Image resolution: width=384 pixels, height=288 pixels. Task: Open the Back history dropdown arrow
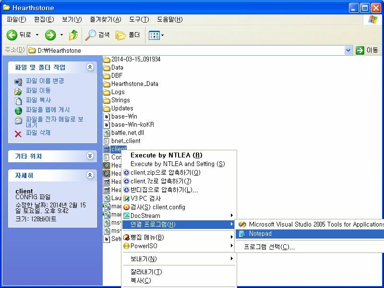tap(37, 35)
